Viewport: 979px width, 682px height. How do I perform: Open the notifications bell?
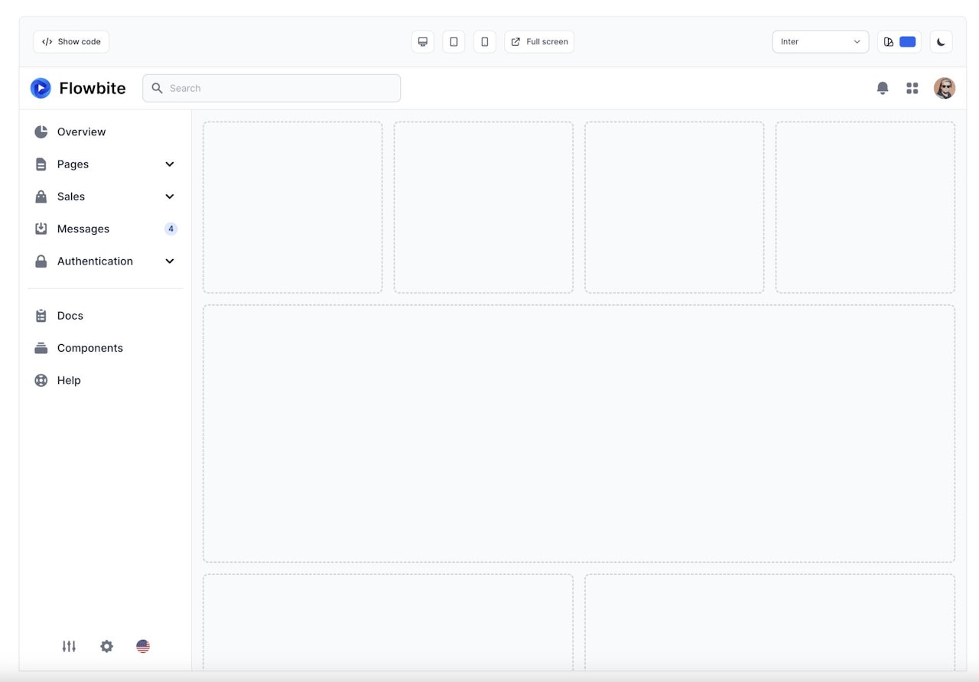tap(883, 88)
